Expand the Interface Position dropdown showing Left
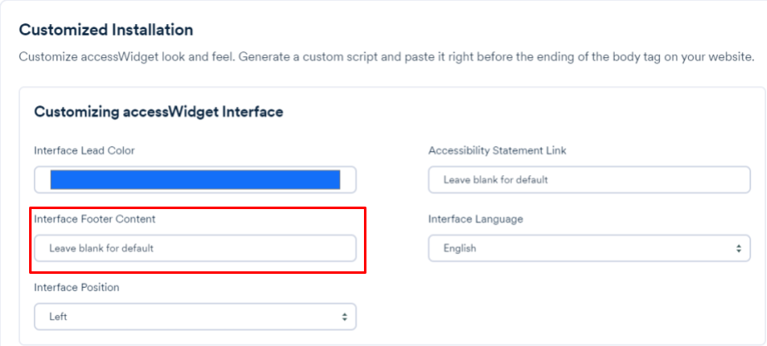 click(x=194, y=316)
